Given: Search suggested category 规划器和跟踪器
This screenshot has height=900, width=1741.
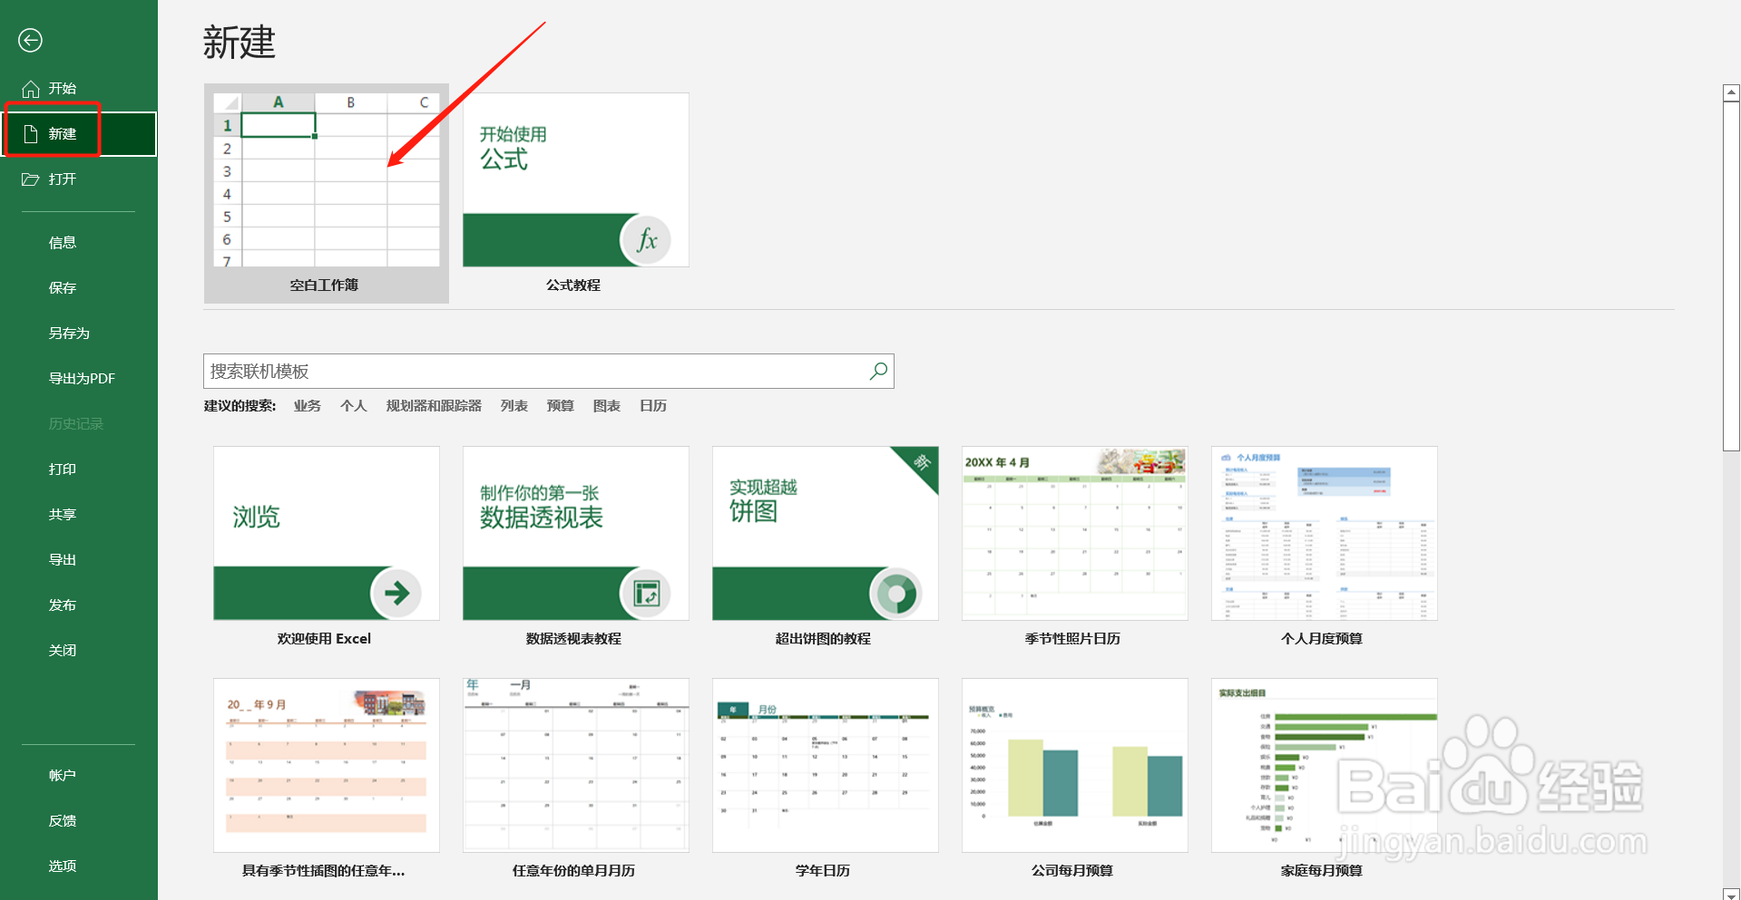Looking at the screenshot, I should [x=434, y=406].
